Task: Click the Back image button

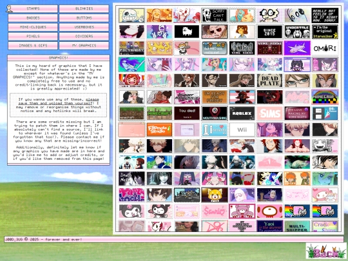Action: tap(326, 251)
